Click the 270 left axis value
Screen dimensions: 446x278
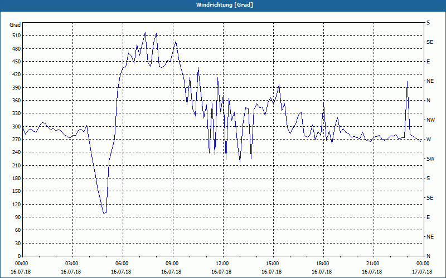coord(16,140)
